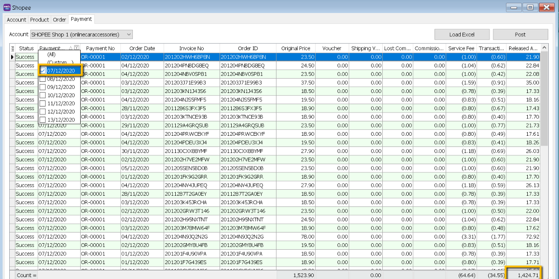Enable the 13/12/2020 filter option
Image resolution: width=559 pixels, height=279 pixels.
tap(43, 120)
